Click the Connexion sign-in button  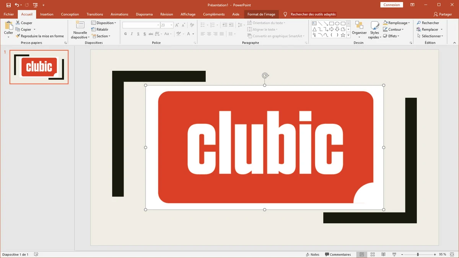point(391,5)
